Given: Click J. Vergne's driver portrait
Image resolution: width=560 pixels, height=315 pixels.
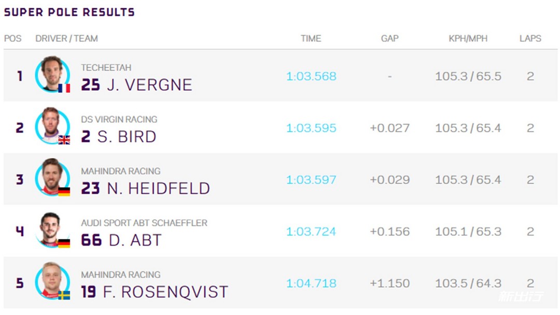Looking at the screenshot, I should pyautogui.click(x=52, y=74).
